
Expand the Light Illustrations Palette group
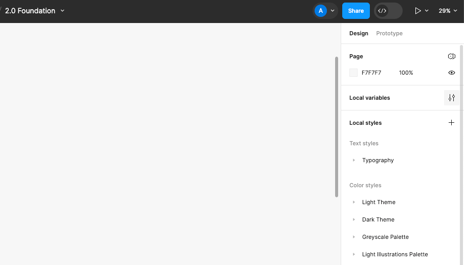[353, 254]
